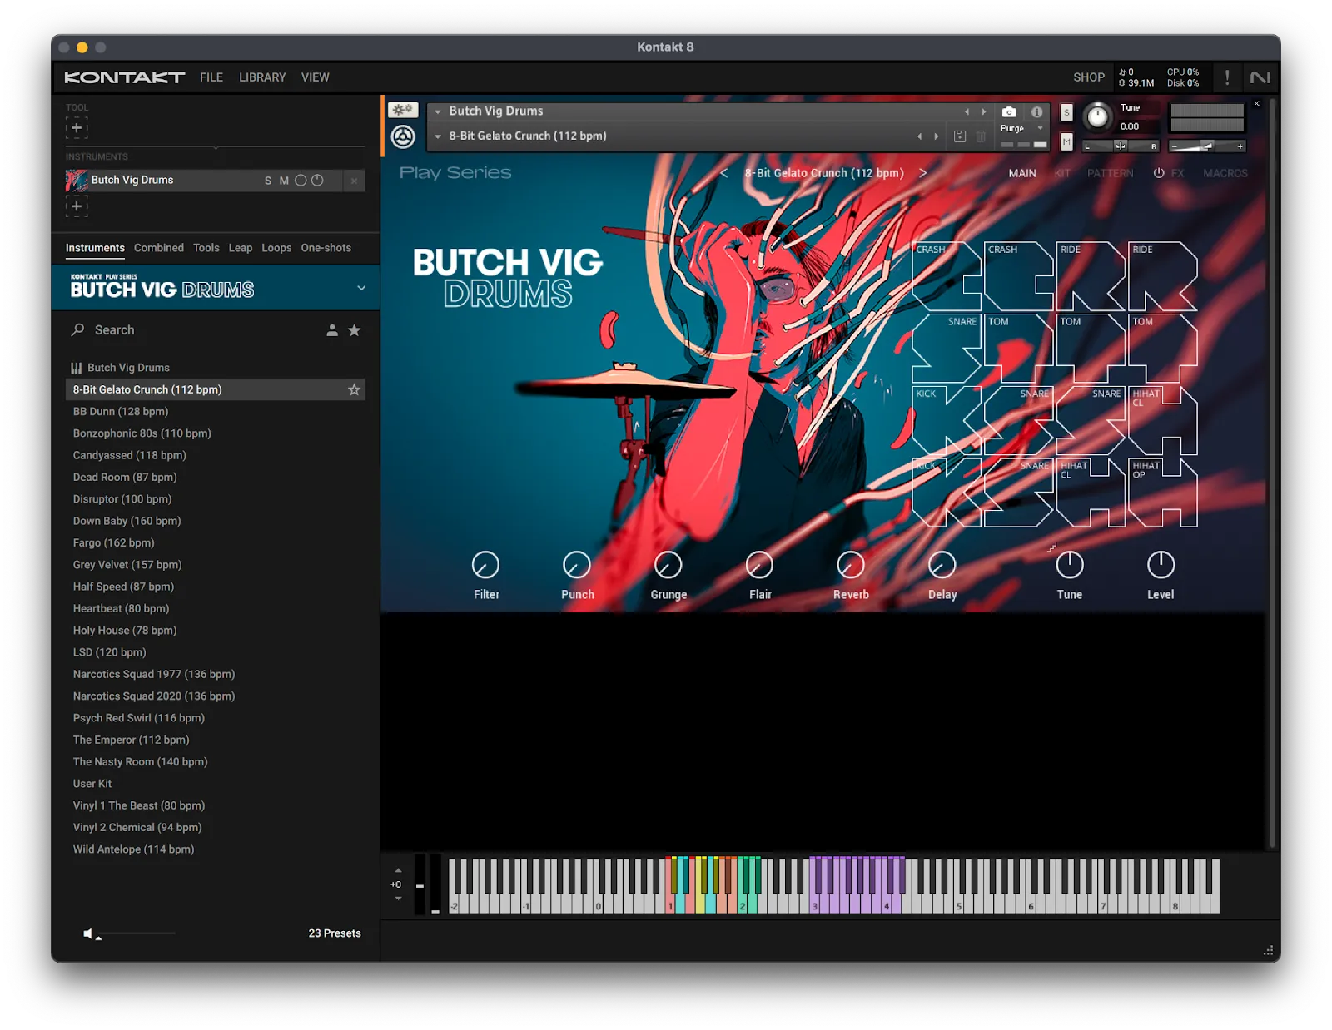Open the MACROS page

pyautogui.click(x=1225, y=173)
